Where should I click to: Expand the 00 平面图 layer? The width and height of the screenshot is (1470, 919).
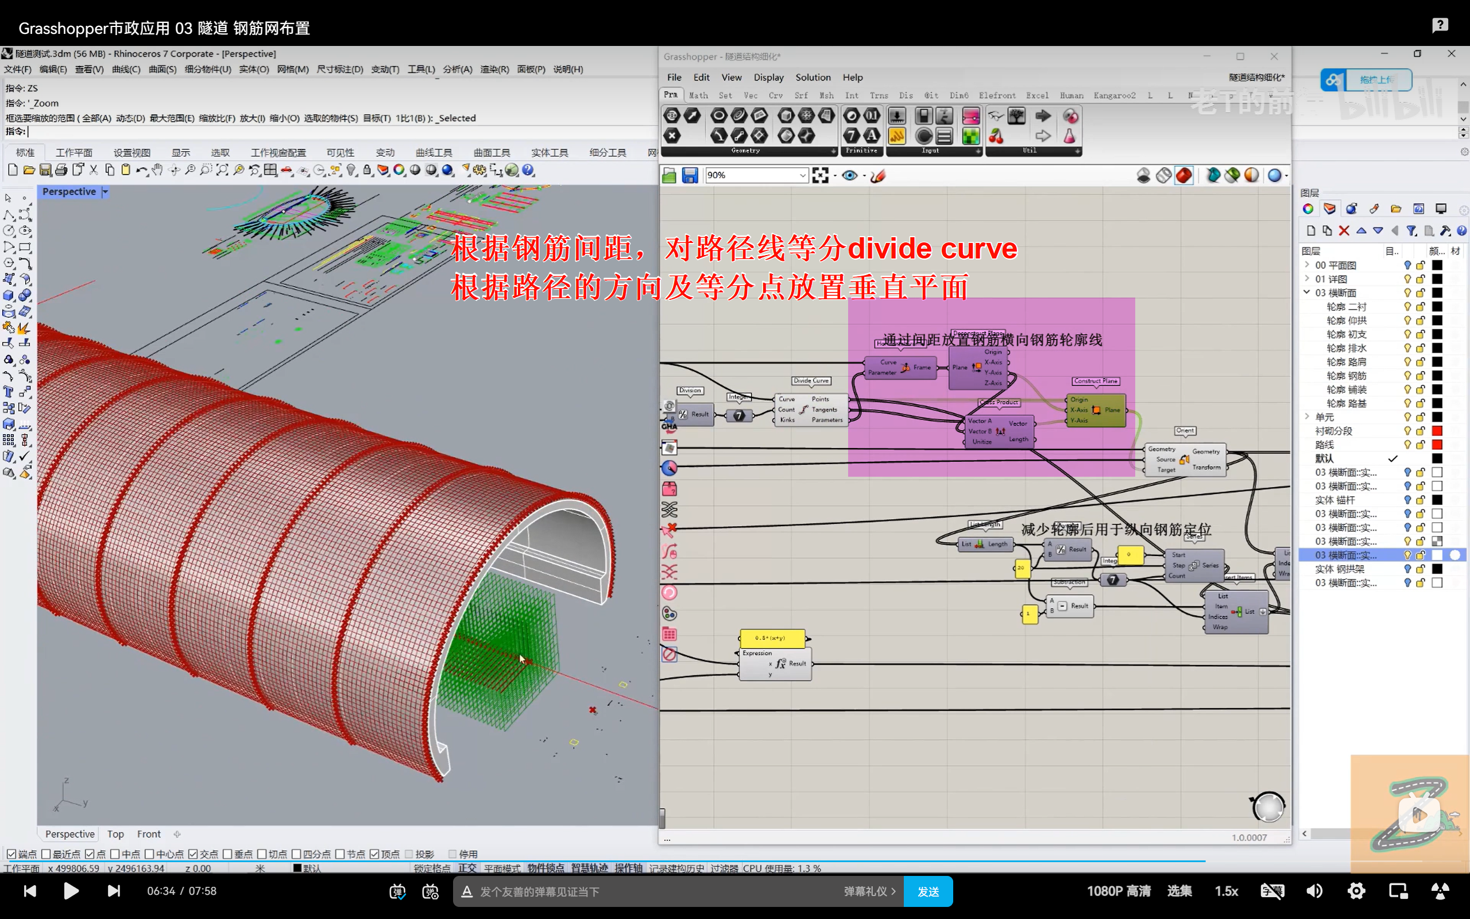click(1306, 265)
